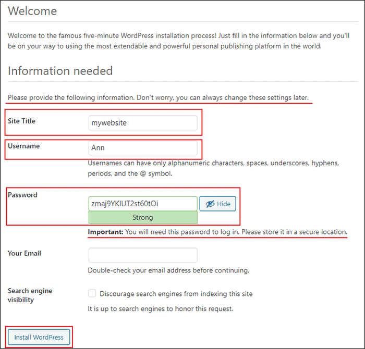
Task: Click 'It is up to search engines' note
Action: pyautogui.click(x=161, y=309)
